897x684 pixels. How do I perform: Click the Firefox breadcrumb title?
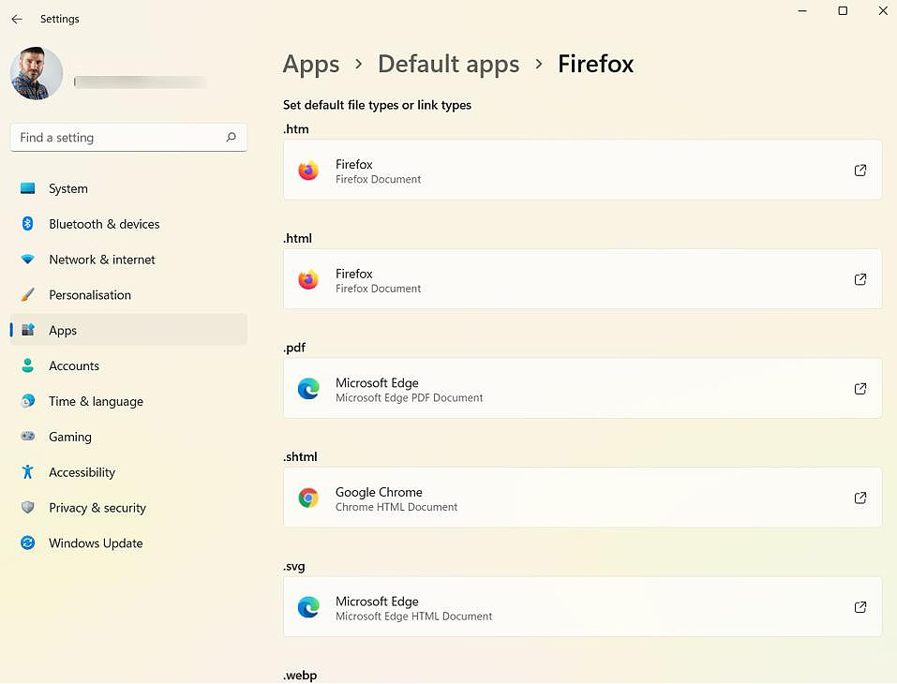[595, 64]
